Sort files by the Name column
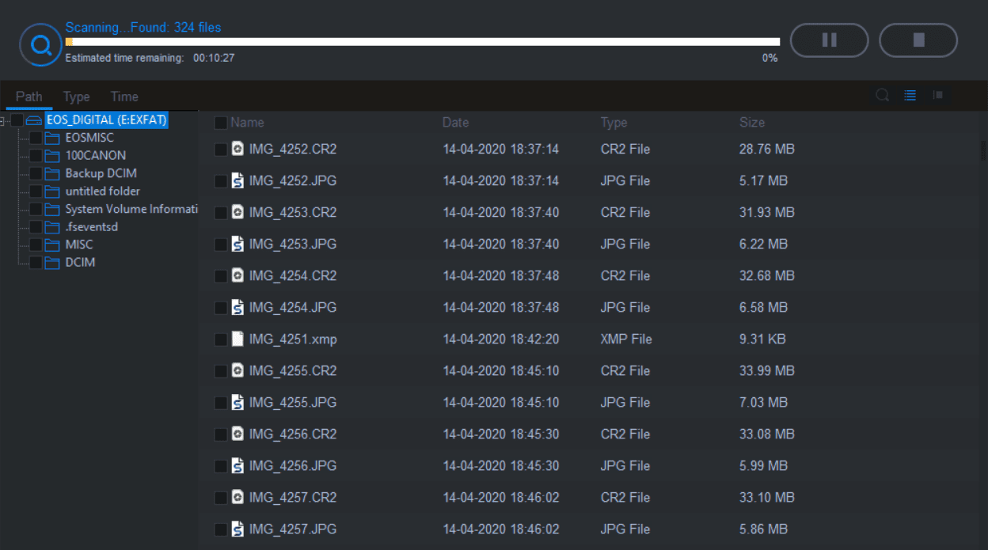Image resolution: width=988 pixels, height=550 pixels. click(x=247, y=123)
